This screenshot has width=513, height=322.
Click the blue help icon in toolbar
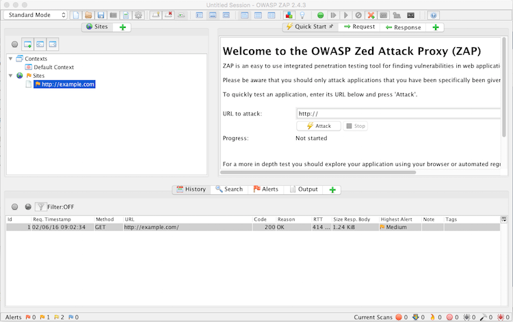click(x=434, y=15)
